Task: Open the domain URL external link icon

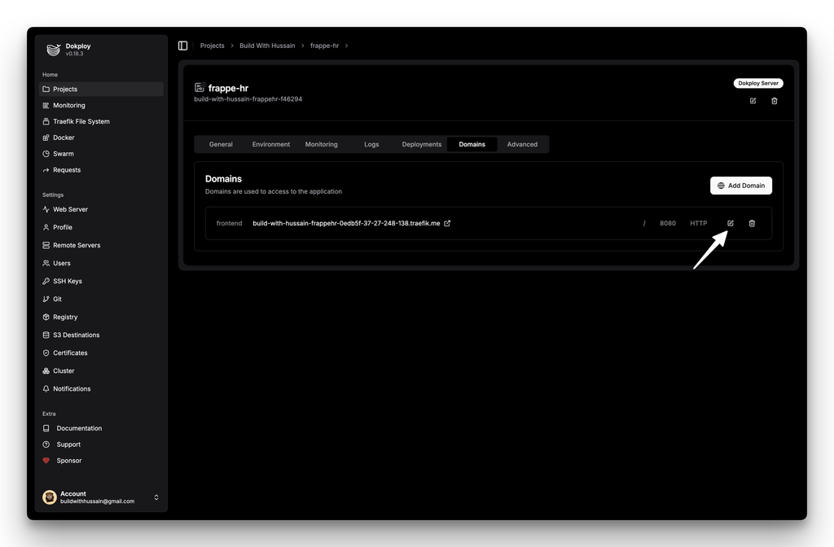Action: (447, 223)
